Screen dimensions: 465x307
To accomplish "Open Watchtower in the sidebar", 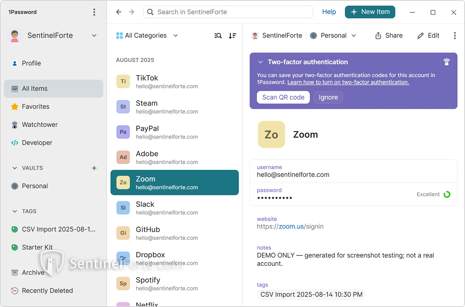I will click(53, 124).
